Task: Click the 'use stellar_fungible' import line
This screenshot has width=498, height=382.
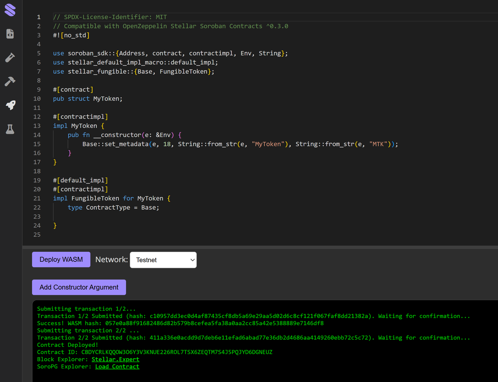Action: point(134,71)
